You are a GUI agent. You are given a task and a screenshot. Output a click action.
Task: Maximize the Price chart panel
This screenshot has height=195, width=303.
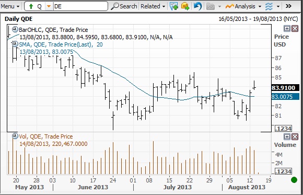pyautogui.click(x=287, y=29)
